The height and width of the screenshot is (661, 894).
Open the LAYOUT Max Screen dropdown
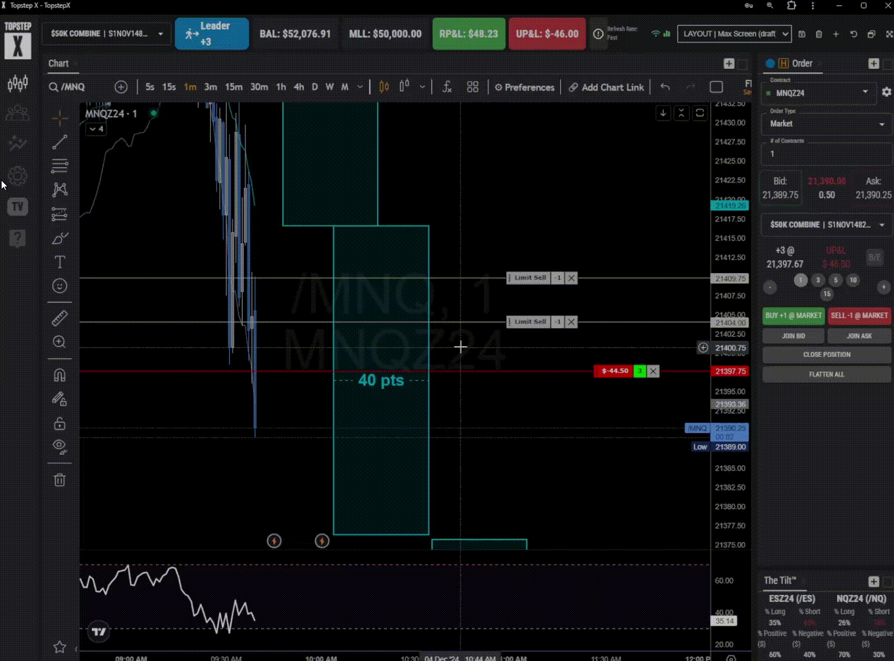click(734, 34)
